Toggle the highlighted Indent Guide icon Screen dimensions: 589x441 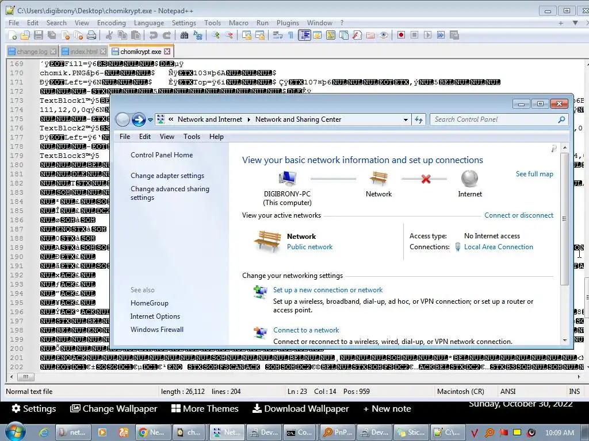click(304, 35)
